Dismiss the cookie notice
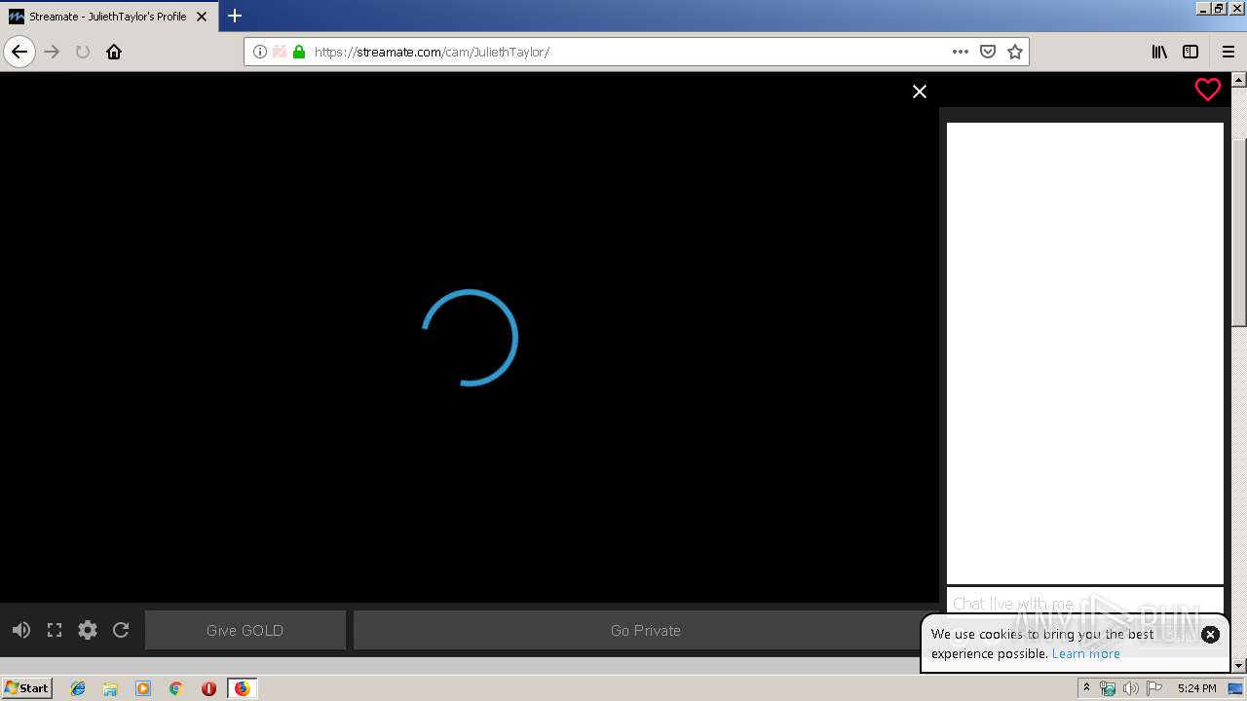1247x701 pixels. click(x=1210, y=634)
